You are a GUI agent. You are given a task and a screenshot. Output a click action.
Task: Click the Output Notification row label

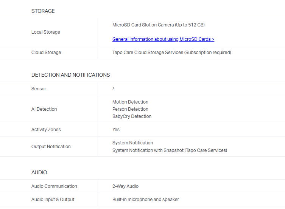coord(51,147)
